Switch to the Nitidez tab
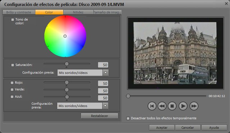Screen dimensions: 230x133 tap(78, 12)
